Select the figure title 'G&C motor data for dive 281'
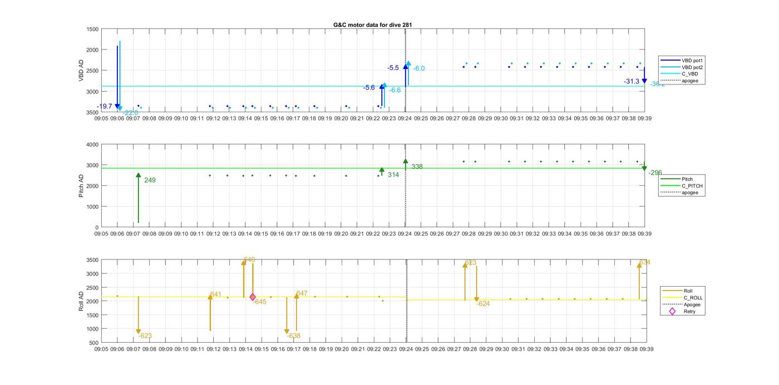 click(x=372, y=25)
